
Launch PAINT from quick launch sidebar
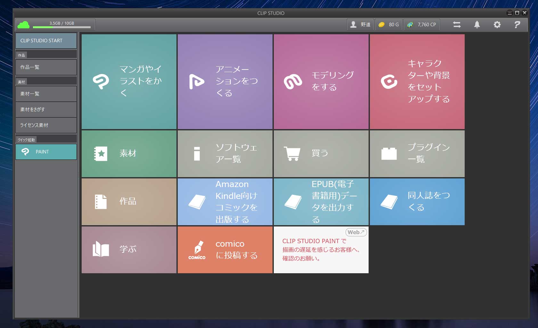pos(46,152)
